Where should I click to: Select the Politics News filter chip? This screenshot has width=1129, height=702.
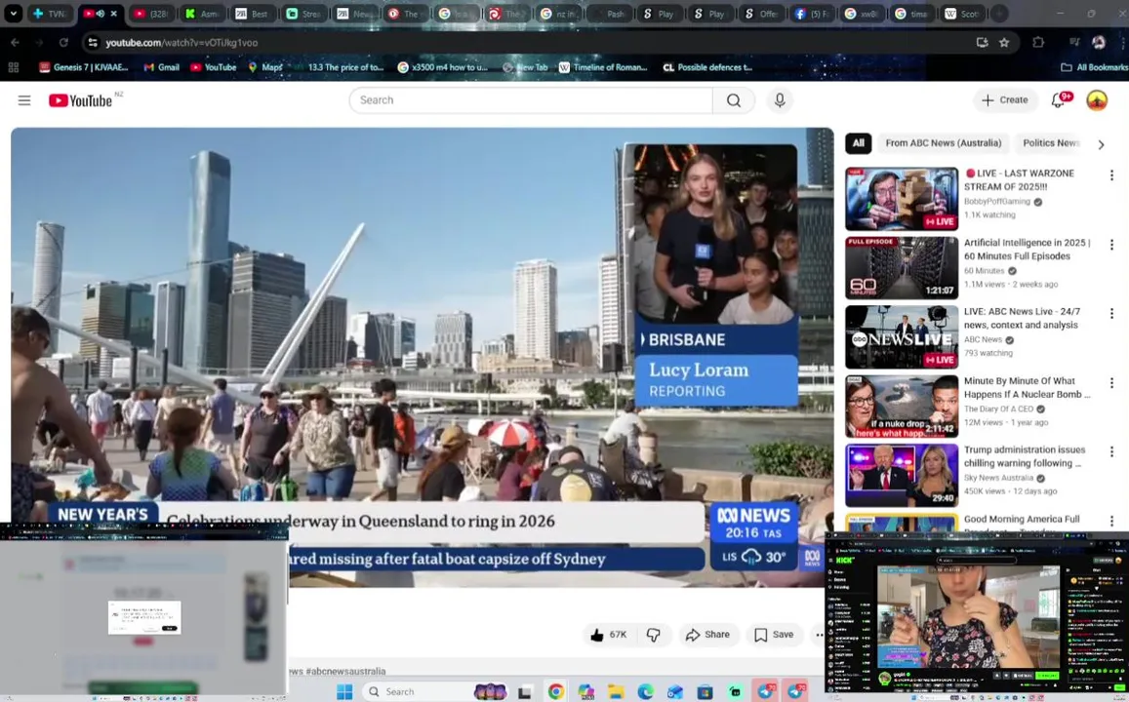coord(1051,143)
